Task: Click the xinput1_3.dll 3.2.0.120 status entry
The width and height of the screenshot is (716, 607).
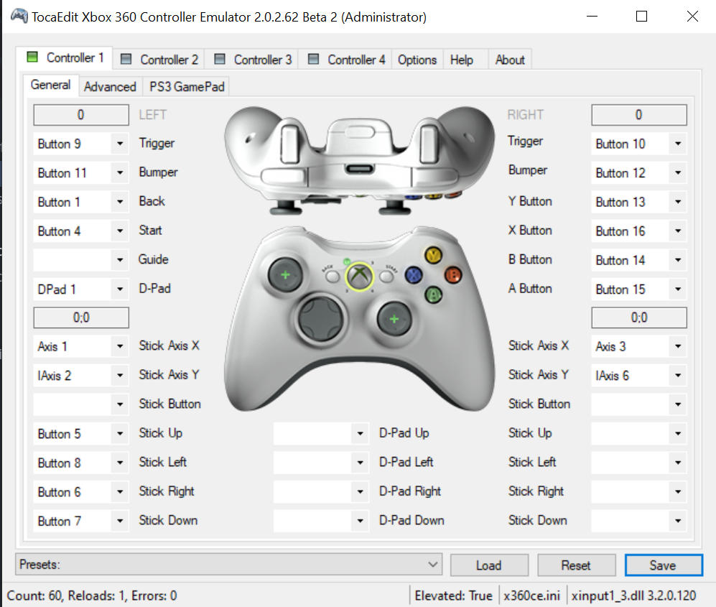Action: [x=634, y=596]
